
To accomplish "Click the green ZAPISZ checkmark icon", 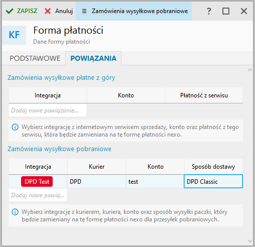I will click(x=10, y=11).
